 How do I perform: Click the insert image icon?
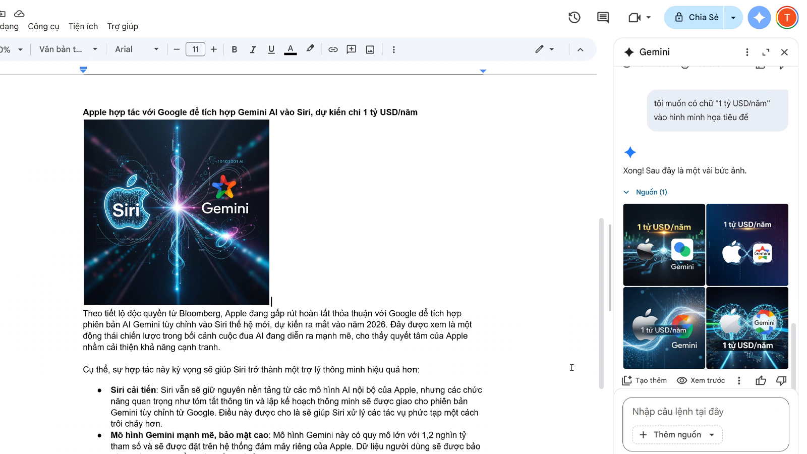click(370, 49)
